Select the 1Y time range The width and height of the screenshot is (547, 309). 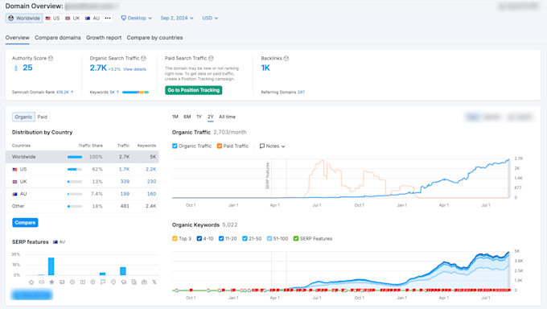pyautogui.click(x=199, y=117)
